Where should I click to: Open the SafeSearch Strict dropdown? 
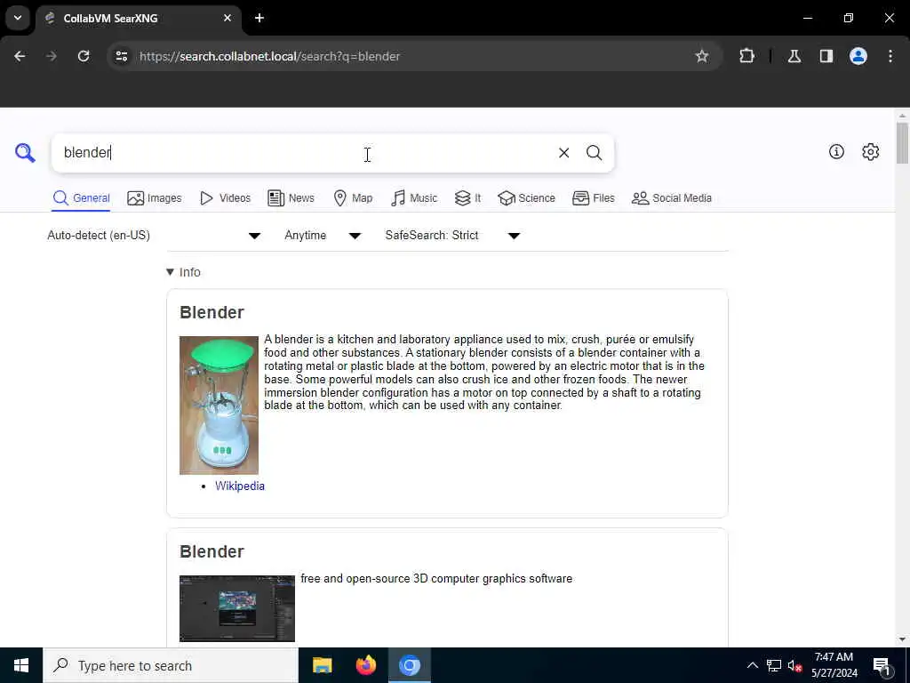coord(452,235)
